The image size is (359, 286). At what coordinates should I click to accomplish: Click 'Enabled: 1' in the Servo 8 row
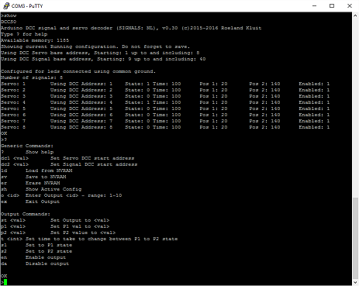click(314, 127)
